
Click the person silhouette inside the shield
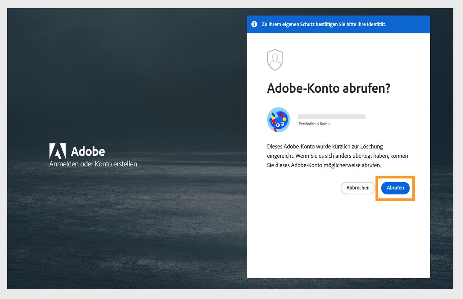[x=275, y=60]
